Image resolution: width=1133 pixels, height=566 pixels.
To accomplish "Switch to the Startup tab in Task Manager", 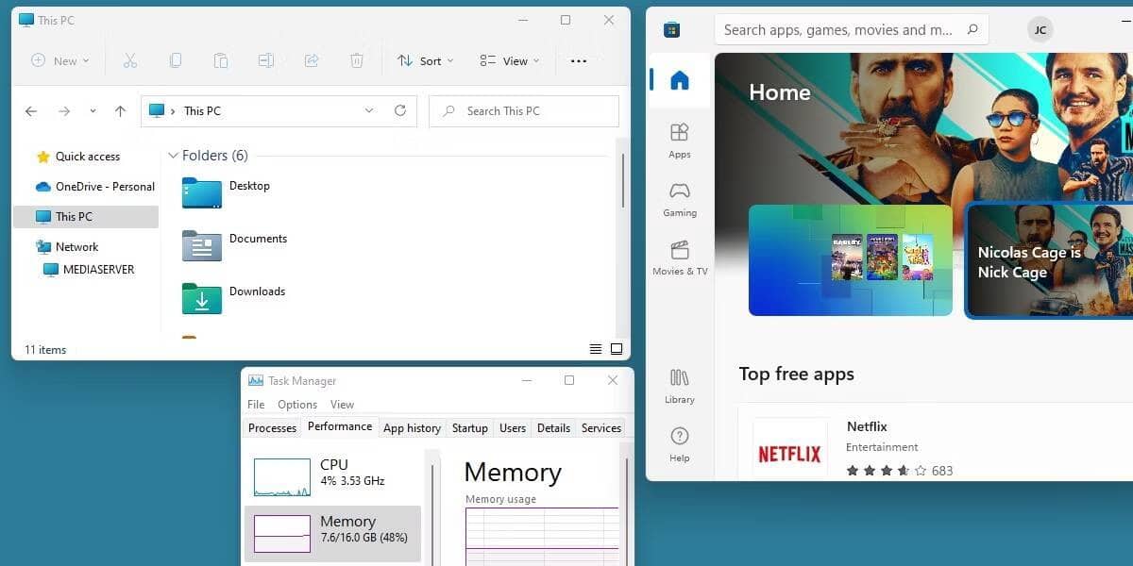I will (469, 428).
